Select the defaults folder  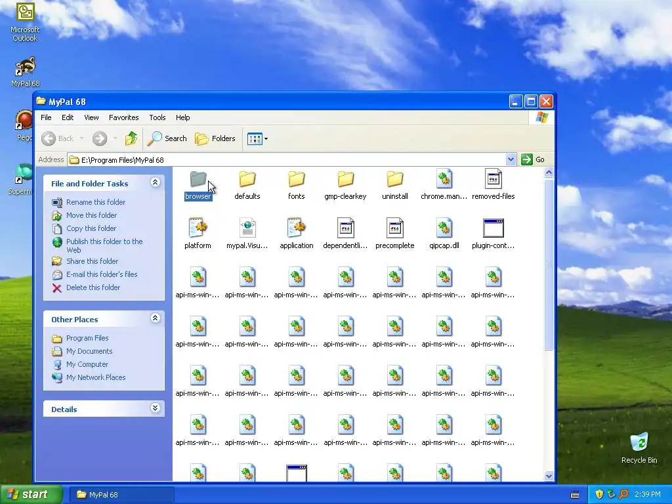pyautogui.click(x=247, y=185)
